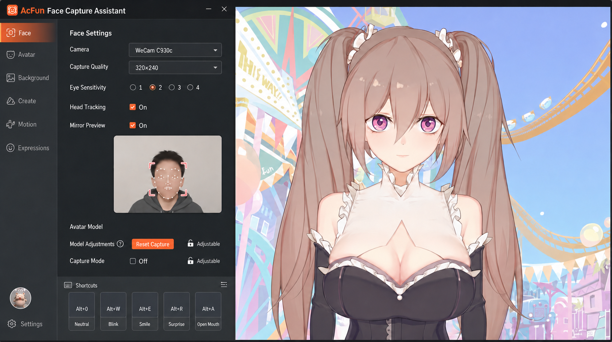Viewport: 612px width, 342px height.
Task: Click the Background picture icon
Action: pos(11,78)
